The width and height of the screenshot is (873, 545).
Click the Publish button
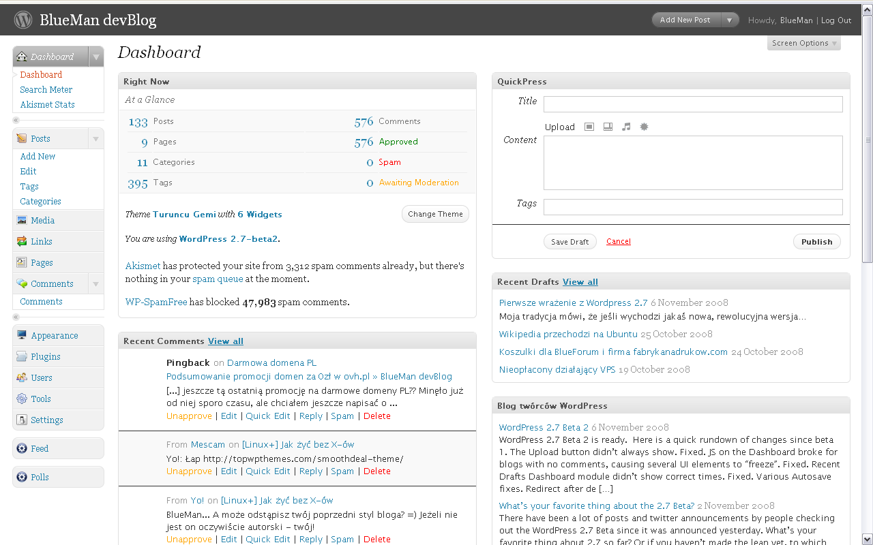(x=816, y=242)
